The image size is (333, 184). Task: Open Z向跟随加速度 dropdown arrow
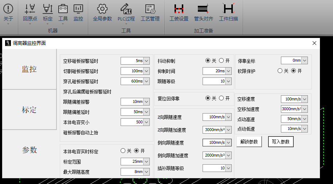[228, 130]
